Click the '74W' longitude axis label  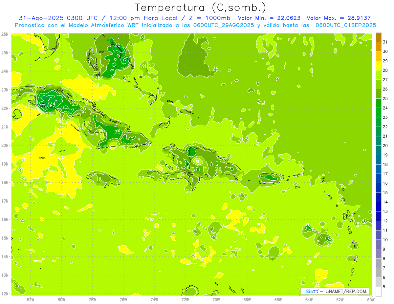[154, 299]
